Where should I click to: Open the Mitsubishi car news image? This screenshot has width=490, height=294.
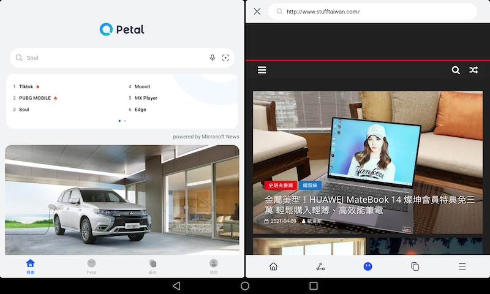tap(122, 200)
